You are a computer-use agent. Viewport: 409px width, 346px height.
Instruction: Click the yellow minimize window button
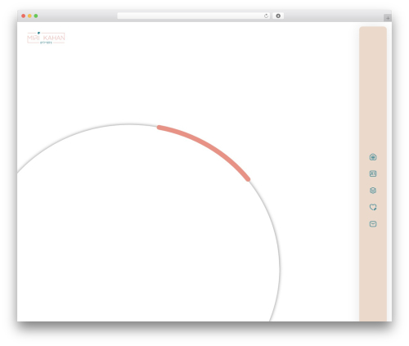(29, 16)
